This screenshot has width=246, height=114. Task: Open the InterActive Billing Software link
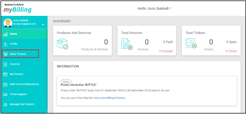tap(109, 98)
